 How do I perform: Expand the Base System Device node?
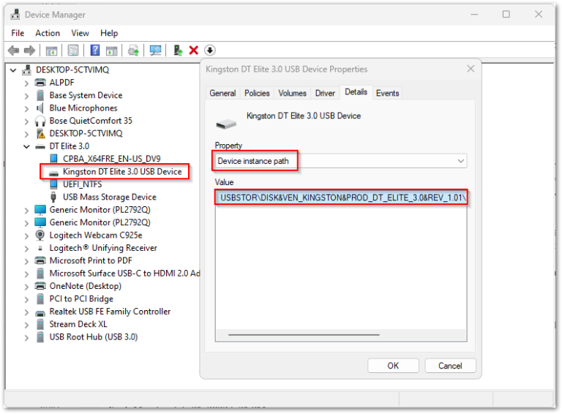(26, 96)
